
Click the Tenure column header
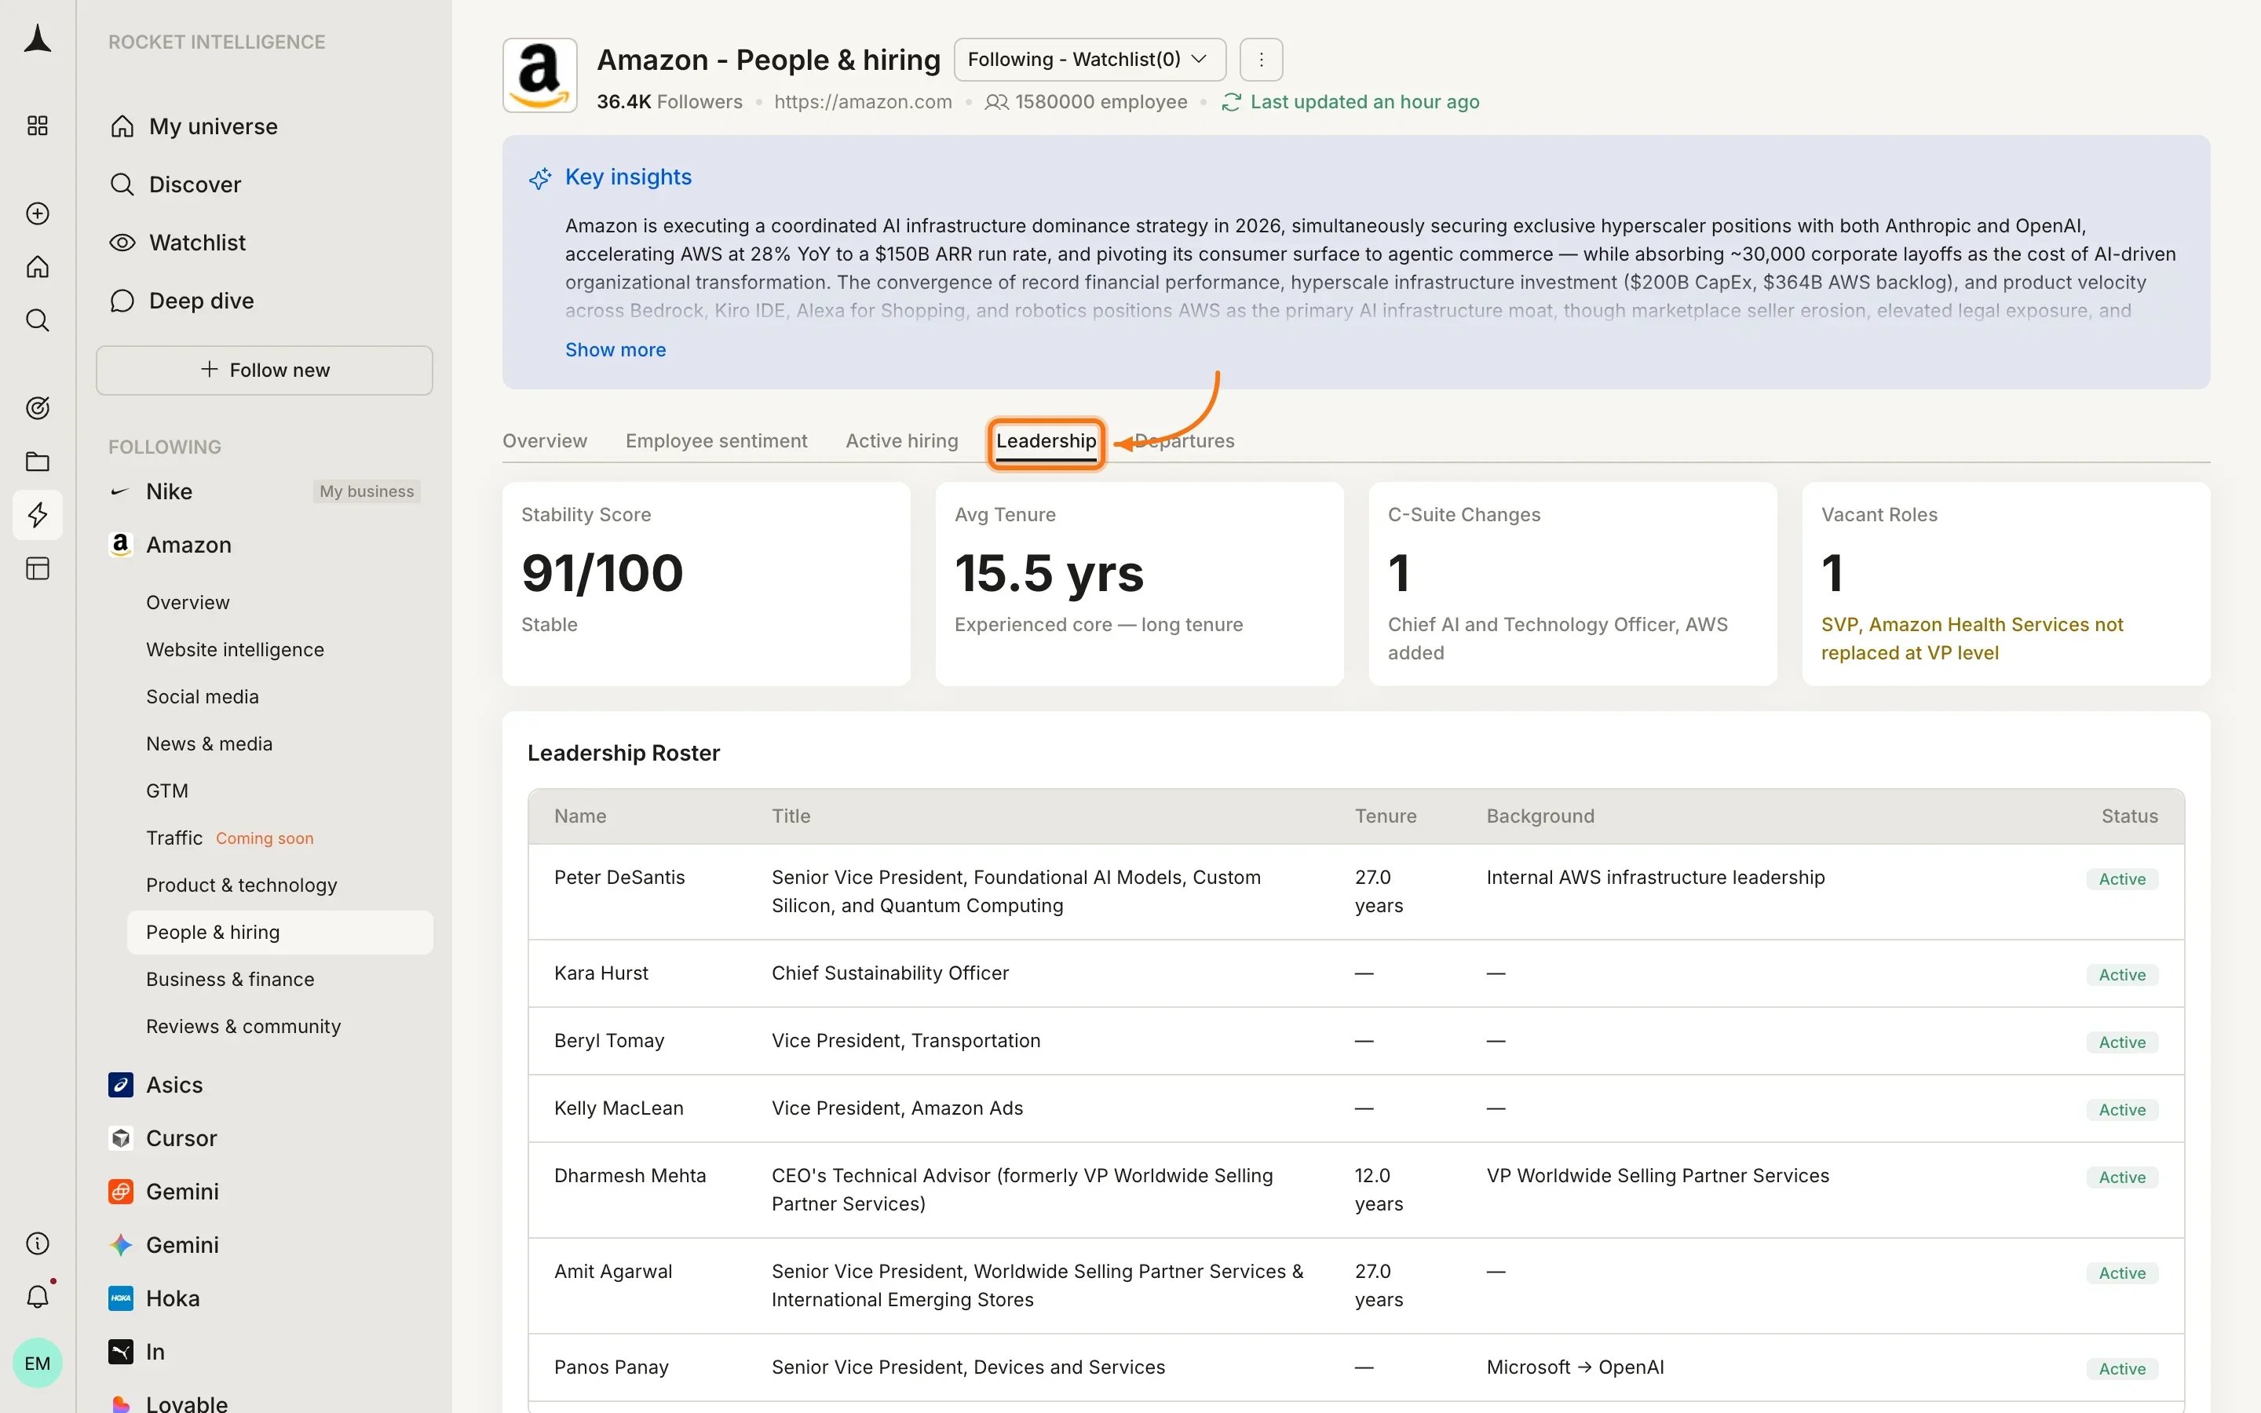1386,816
